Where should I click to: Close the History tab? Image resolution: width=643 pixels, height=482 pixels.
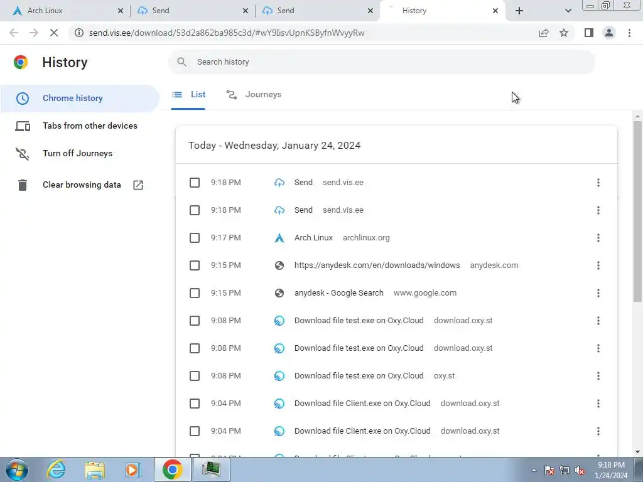pyautogui.click(x=495, y=11)
